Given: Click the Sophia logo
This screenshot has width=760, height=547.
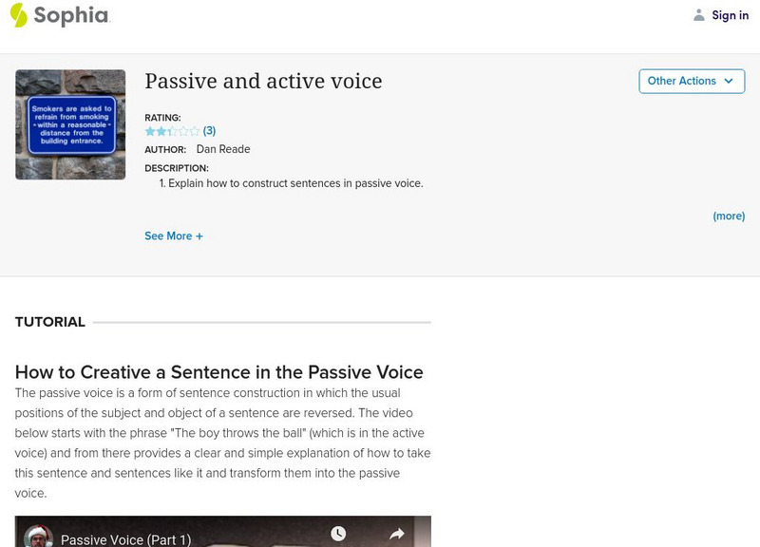Looking at the screenshot, I should 59,15.
